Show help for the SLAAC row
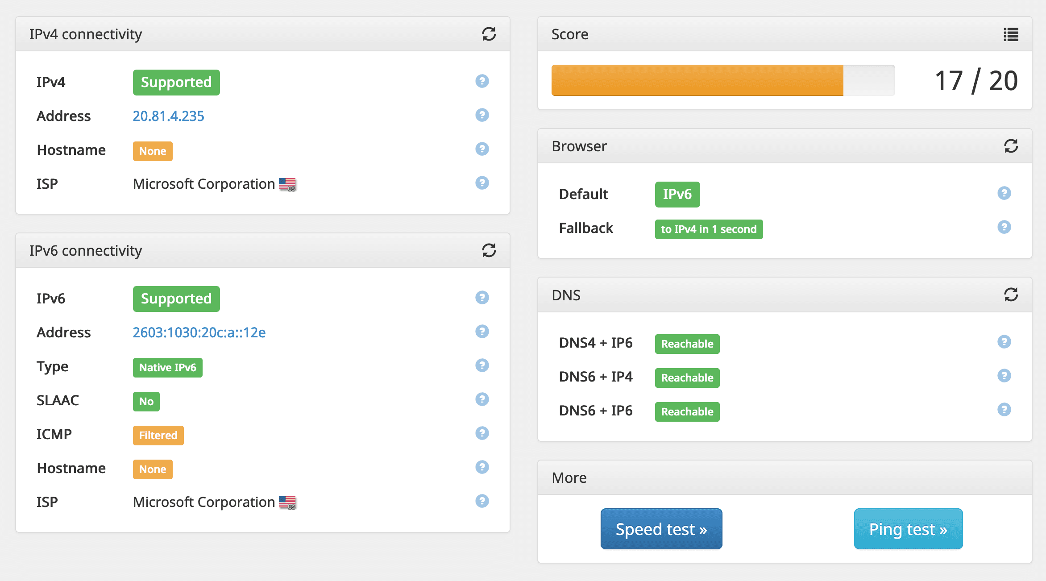This screenshot has height=581, width=1046. [482, 399]
